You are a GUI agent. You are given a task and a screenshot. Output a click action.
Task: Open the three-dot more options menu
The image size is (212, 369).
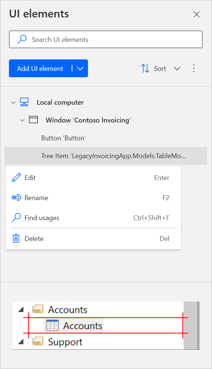tap(194, 68)
